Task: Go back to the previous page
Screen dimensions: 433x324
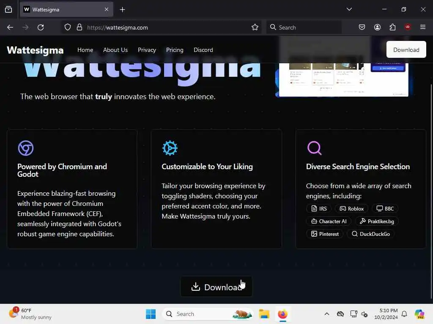Action: click(x=10, y=27)
